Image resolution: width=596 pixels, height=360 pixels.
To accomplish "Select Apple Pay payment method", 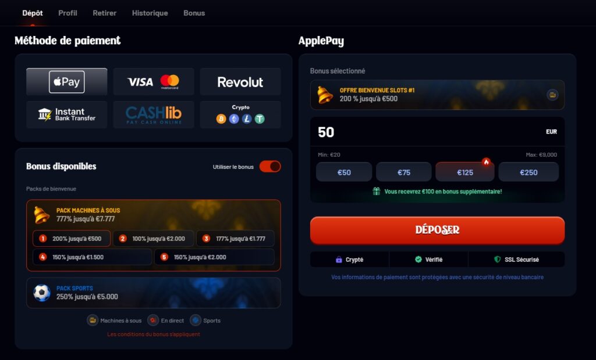I will pos(66,81).
